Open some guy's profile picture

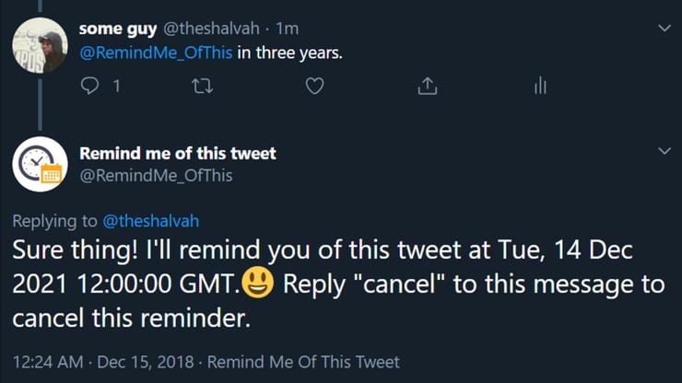pyautogui.click(x=38, y=45)
